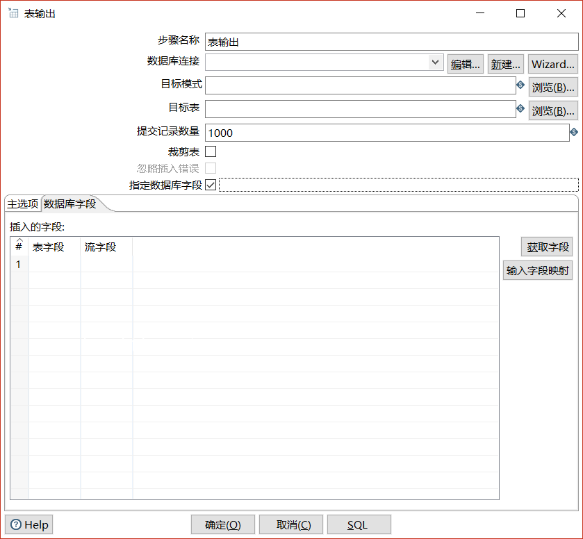Select the 数据库字段 tab
The image size is (583, 539).
pos(70,204)
